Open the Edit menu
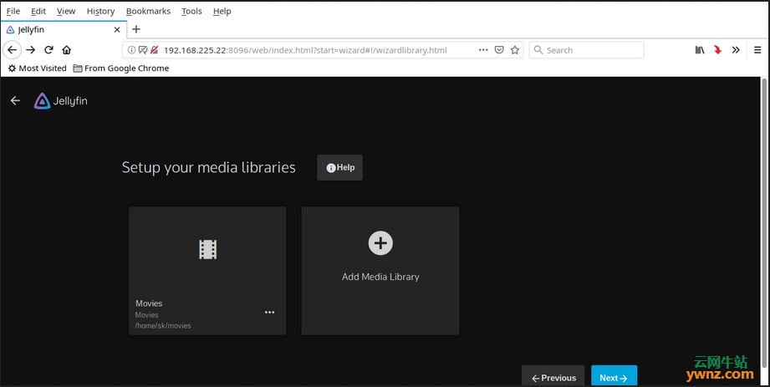Screen dimensions: 770x387 [x=38, y=11]
